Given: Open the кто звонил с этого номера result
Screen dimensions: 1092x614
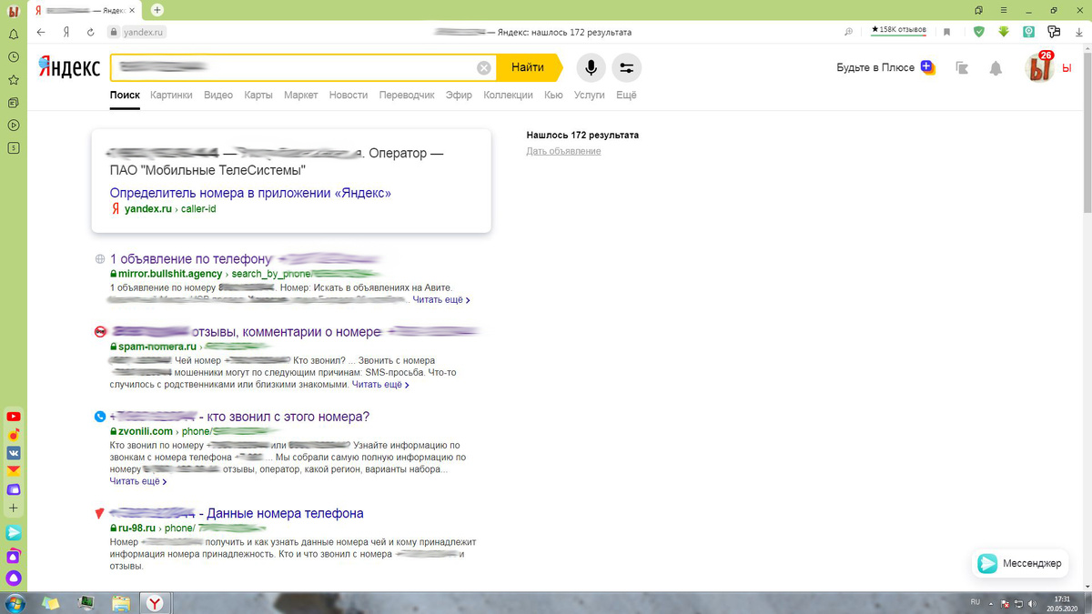Looking at the screenshot, I should 239,417.
